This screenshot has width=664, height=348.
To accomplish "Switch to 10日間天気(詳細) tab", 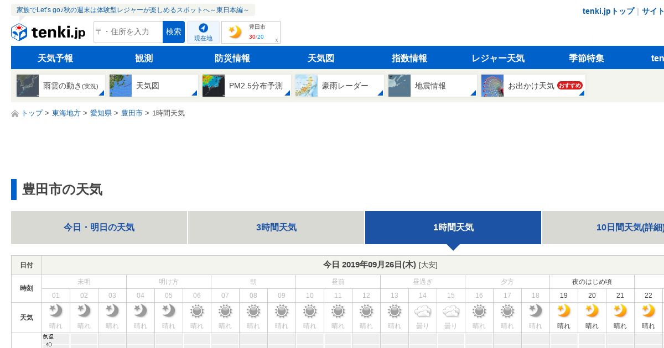I will (603, 228).
